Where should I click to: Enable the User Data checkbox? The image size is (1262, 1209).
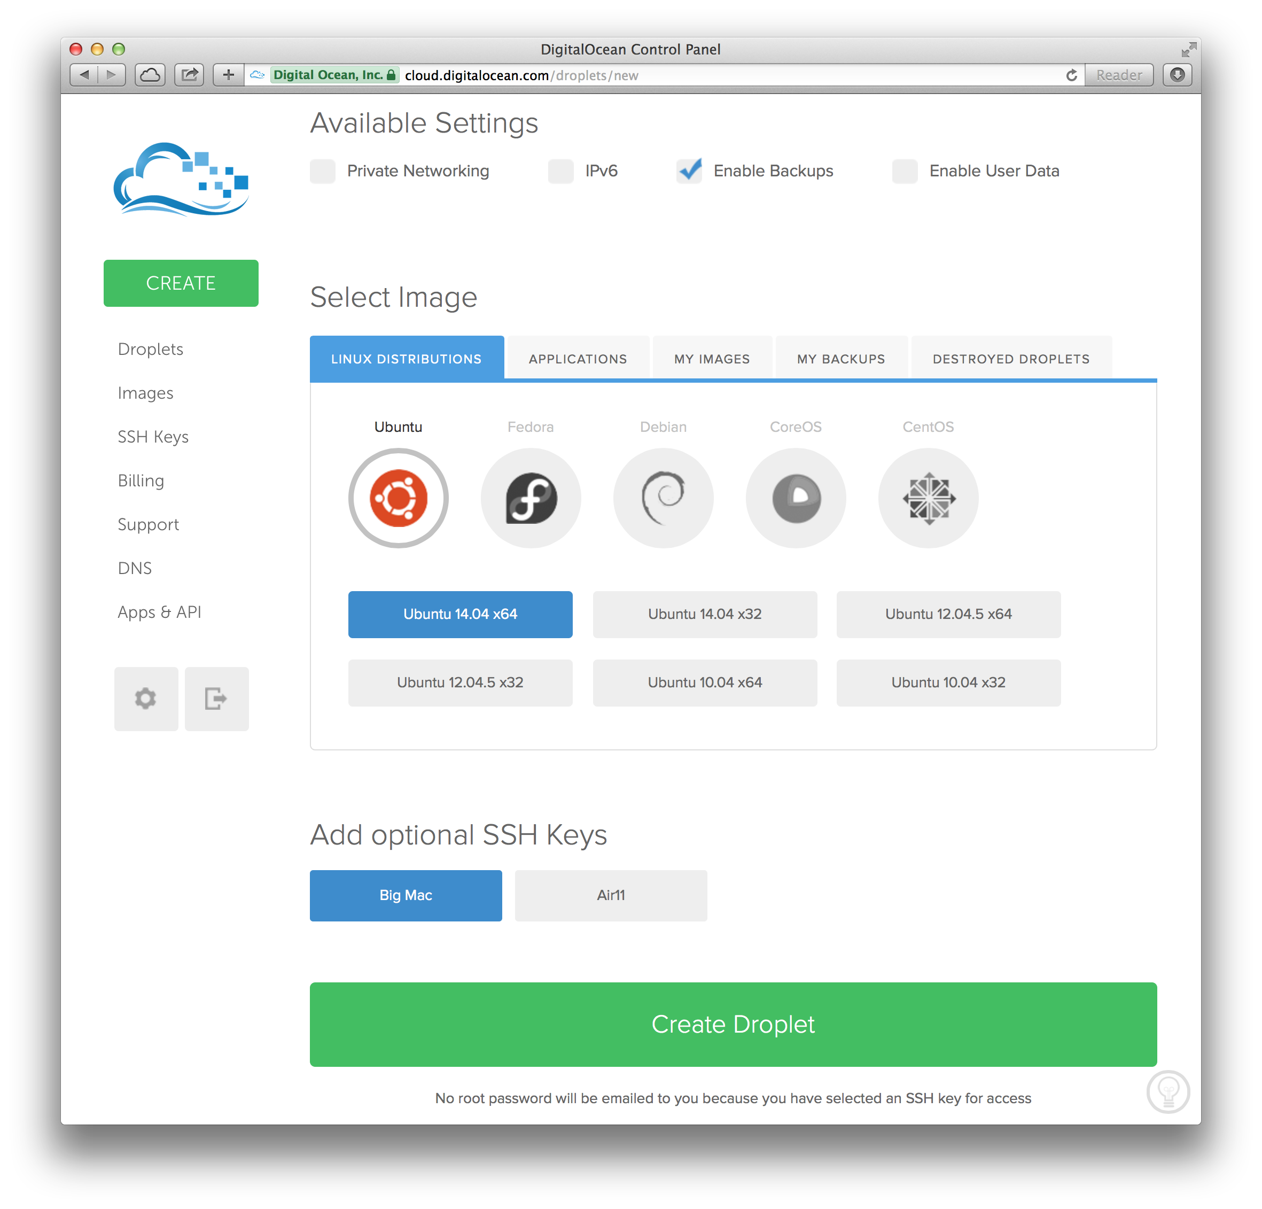(x=905, y=172)
